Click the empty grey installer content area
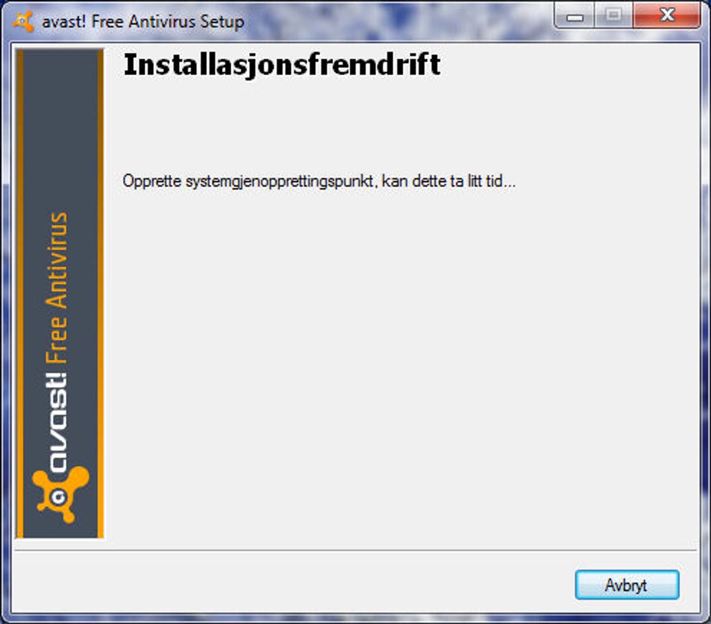This screenshot has width=711, height=624. coord(402,356)
